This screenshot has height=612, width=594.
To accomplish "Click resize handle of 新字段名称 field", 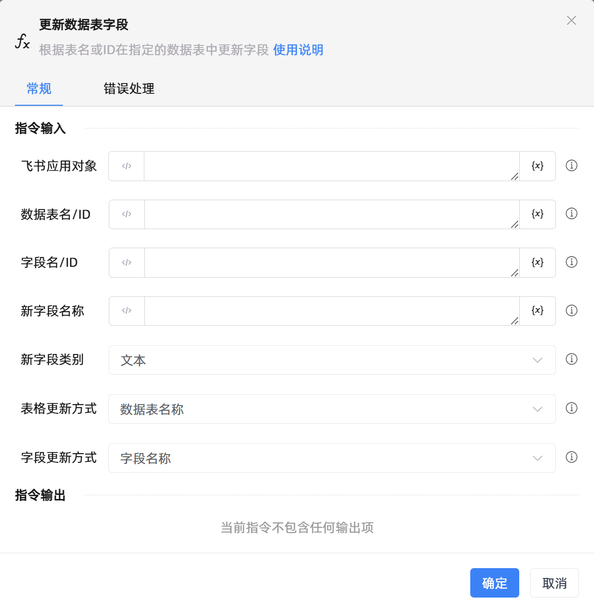I will coord(515,321).
